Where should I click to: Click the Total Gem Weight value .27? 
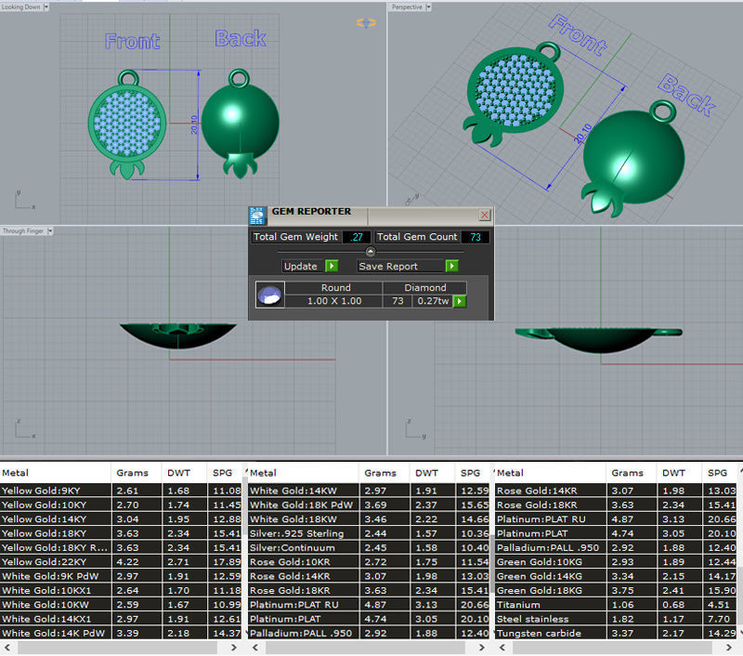coord(357,237)
